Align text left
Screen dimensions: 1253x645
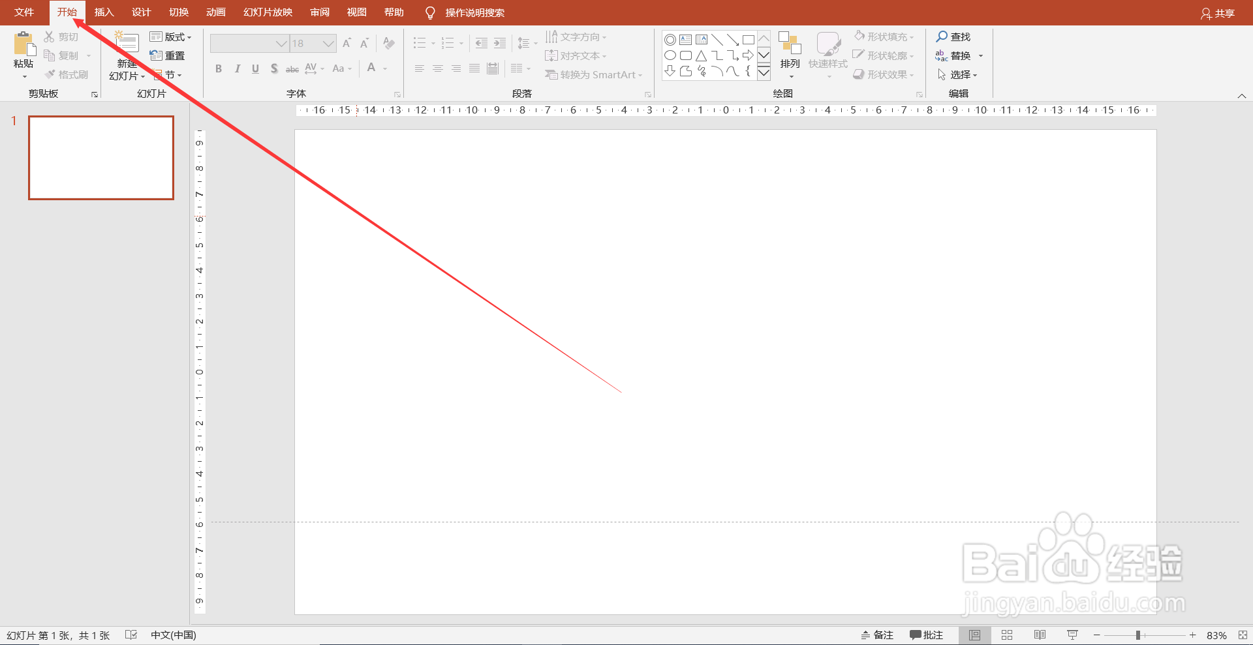420,68
